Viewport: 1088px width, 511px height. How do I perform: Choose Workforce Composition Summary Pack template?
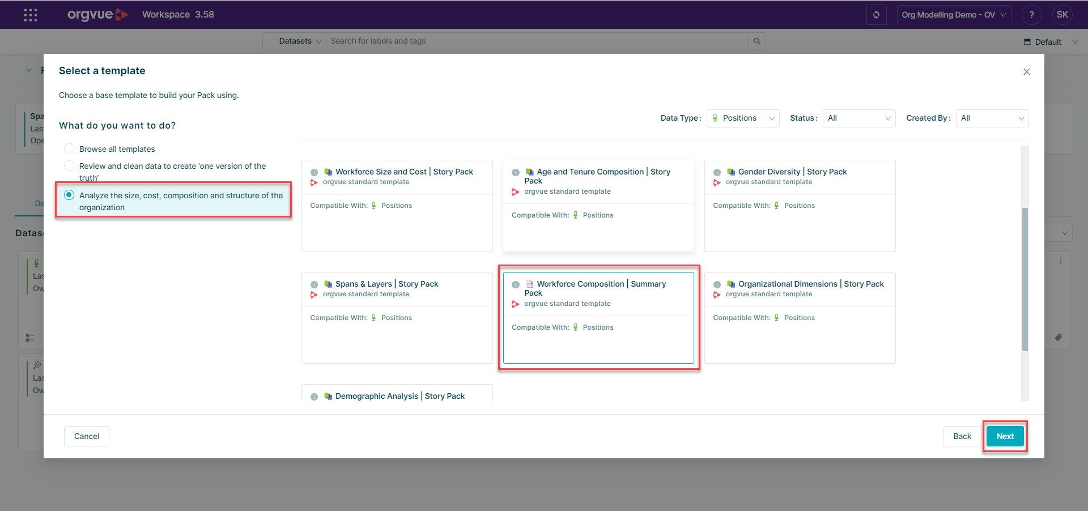click(598, 318)
